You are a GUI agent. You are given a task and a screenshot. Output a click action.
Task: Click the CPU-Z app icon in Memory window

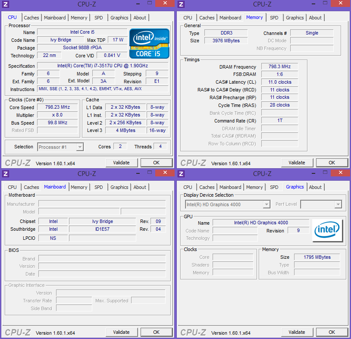[x=181, y=4]
